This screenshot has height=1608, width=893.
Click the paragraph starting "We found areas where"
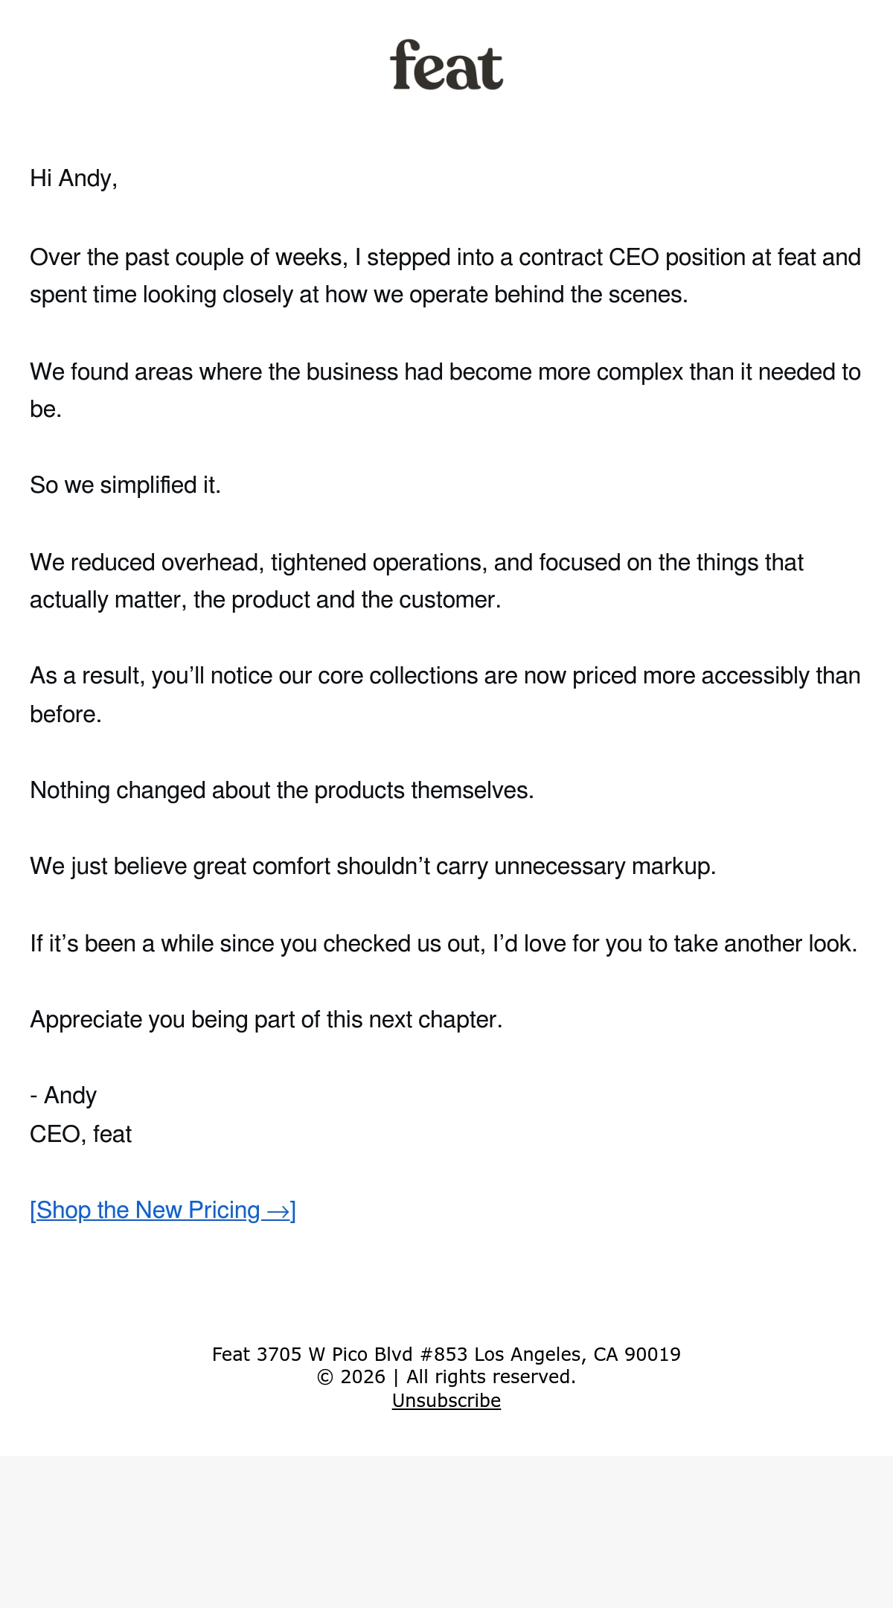(446, 390)
